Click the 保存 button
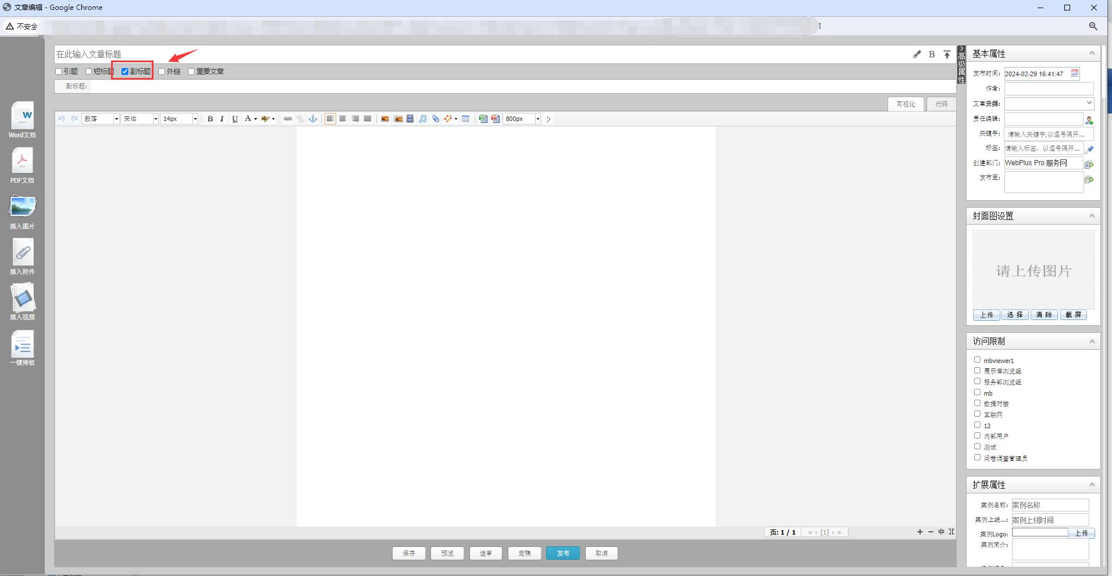1112x576 pixels. pos(409,553)
